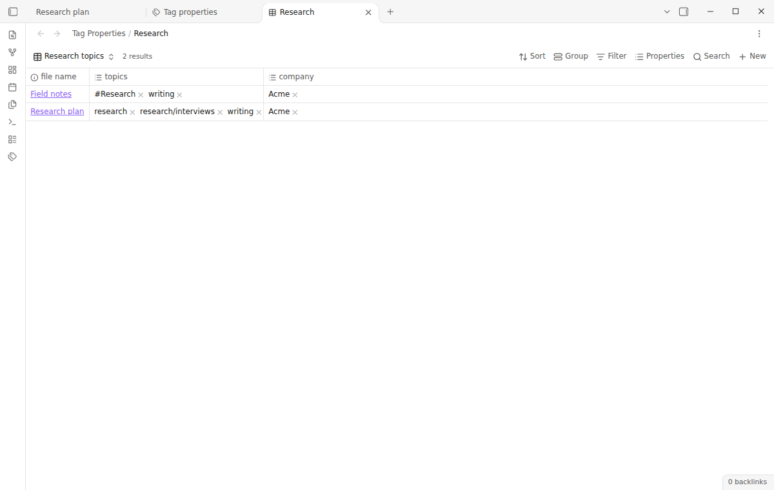Screen dimensions: 774x490
Task: Expand the tab list dropdown chevron
Action: 667,12
